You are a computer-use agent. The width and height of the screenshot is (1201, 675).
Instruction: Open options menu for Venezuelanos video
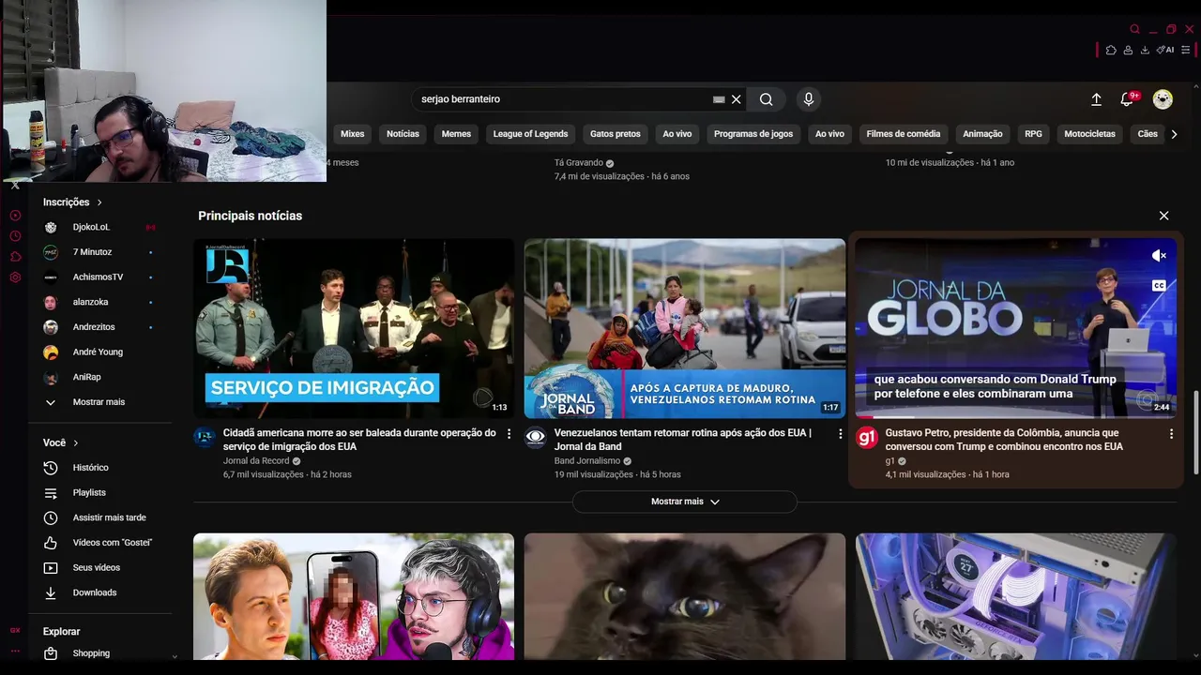840,434
